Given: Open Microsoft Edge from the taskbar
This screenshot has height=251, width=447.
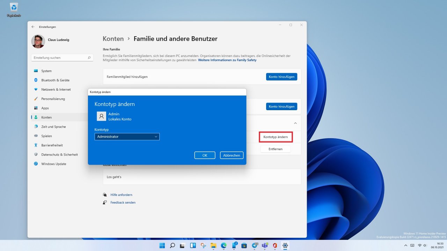Looking at the screenshot, I should [223, 245].
